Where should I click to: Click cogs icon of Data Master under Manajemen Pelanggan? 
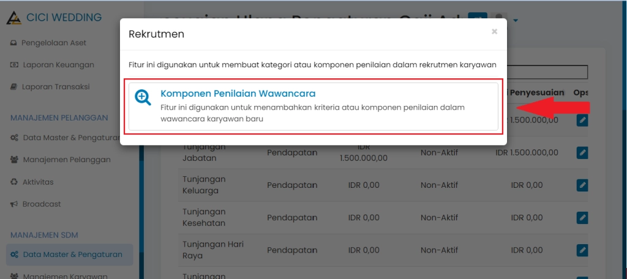tap(15, 138)
